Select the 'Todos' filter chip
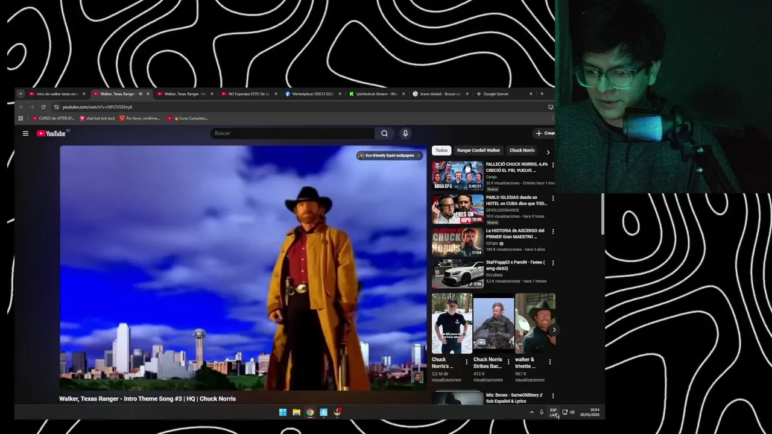This screenshot has width=772, height=434. click(x=441, y=150)
